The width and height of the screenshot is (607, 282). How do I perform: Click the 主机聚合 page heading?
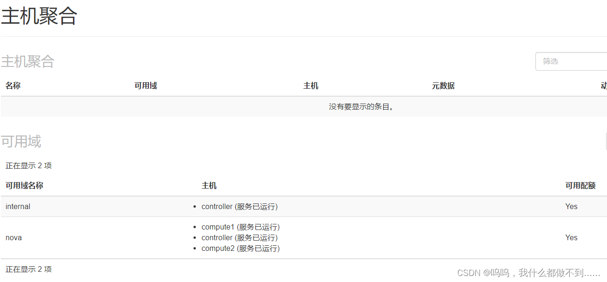[39, 16]
